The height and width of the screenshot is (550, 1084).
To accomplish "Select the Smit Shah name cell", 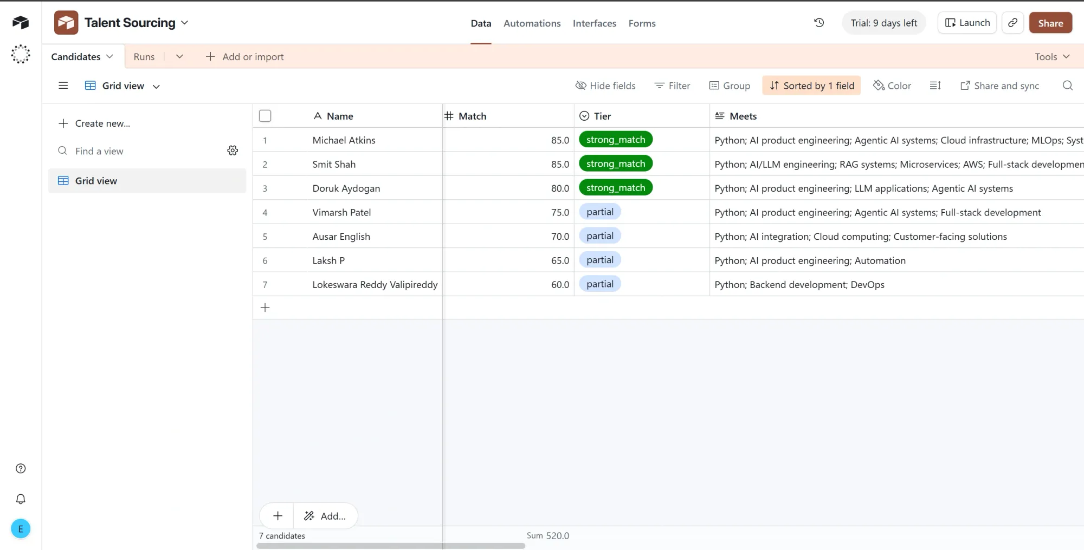I will tap(374, 164).
